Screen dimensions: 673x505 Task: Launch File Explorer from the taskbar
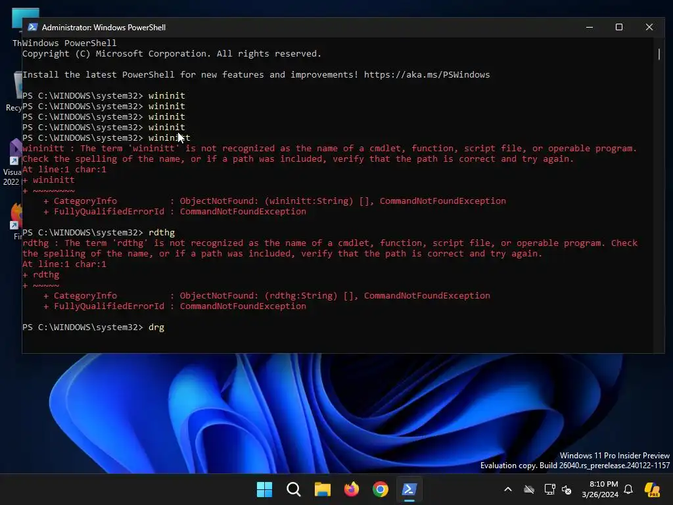322,489
